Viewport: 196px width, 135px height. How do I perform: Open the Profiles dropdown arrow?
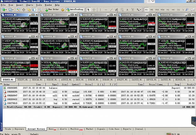tap(13, 10)
